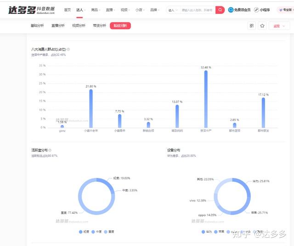
Task: Expand the 视频 nav menu
Action: point(125,10)
